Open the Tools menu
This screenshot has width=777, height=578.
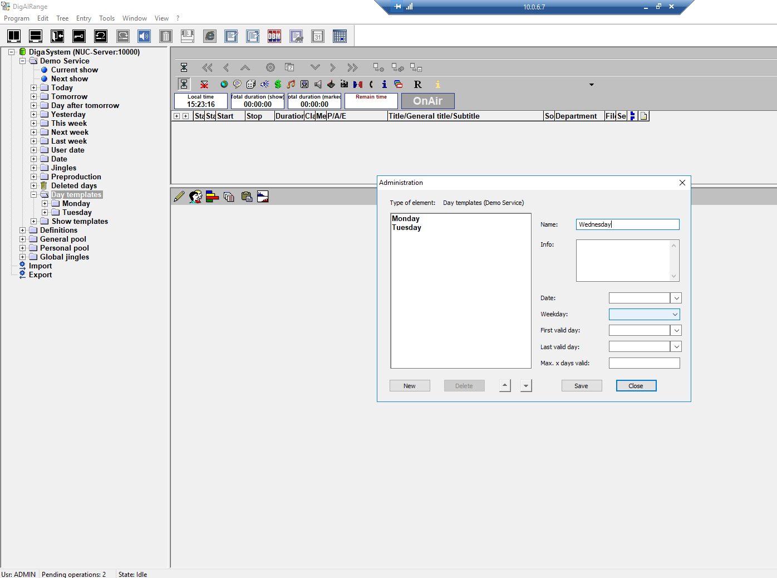pos(107,18)
